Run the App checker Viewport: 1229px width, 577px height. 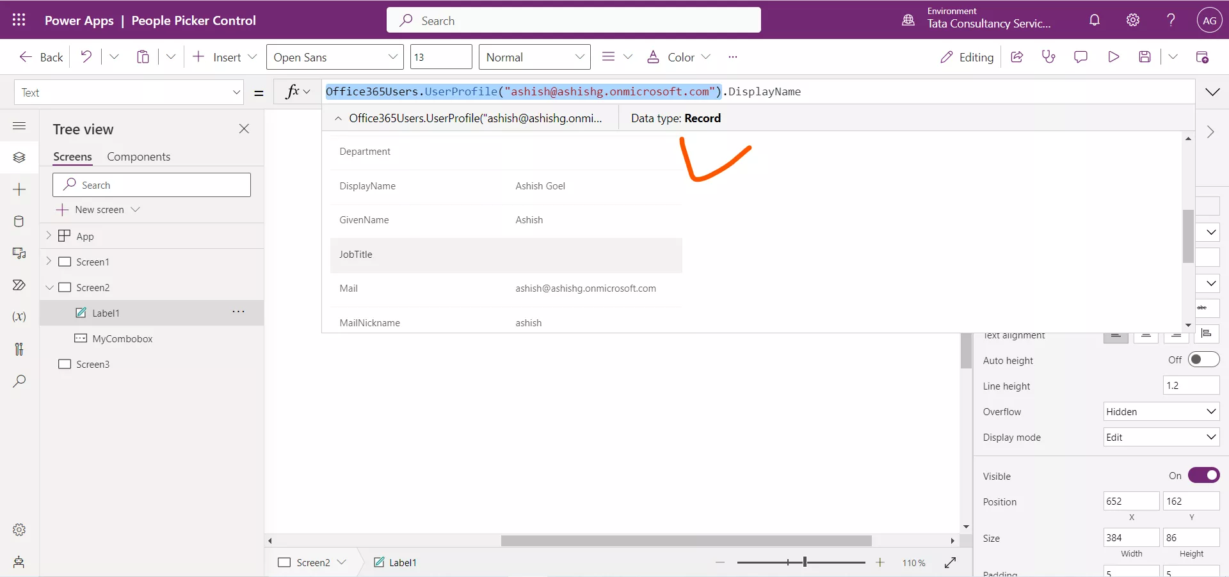1048,57
